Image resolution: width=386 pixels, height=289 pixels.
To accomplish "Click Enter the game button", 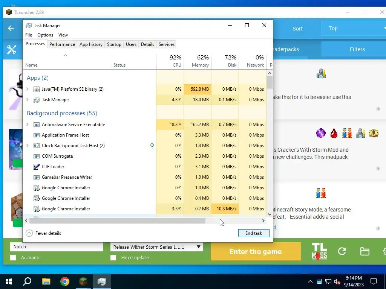I will [256, 251].
